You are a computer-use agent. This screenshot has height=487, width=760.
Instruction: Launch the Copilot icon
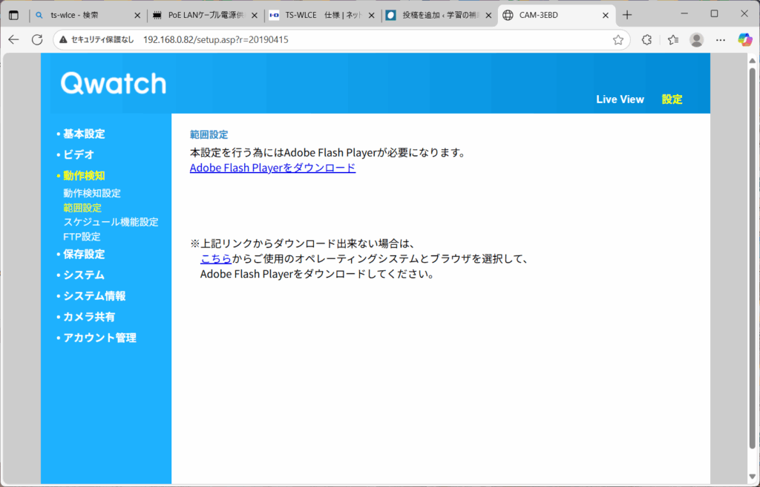745,40
